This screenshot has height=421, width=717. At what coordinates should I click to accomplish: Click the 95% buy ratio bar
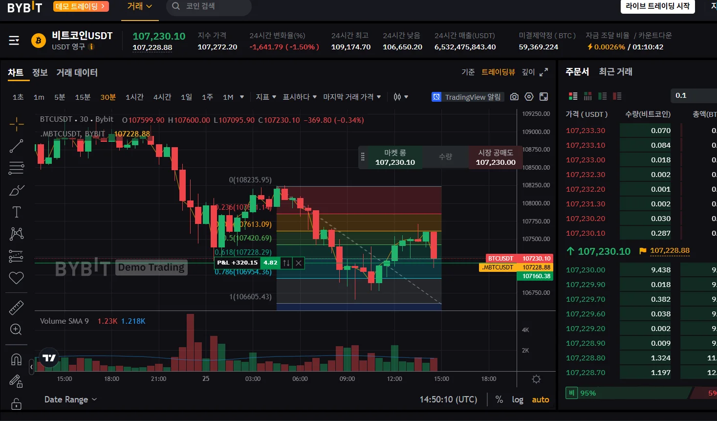(628, 393)
